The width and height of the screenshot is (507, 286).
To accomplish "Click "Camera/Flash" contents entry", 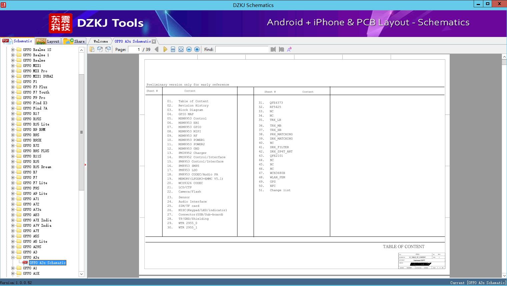I will [x=190, y=192].
